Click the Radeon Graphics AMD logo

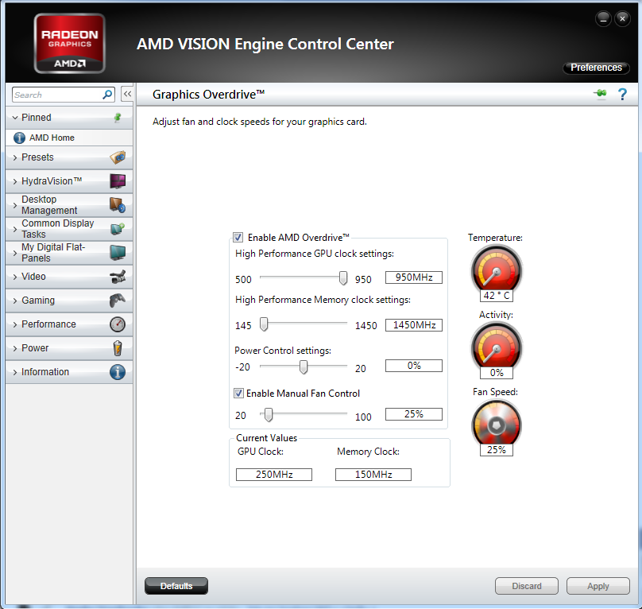tap(70, 44)
